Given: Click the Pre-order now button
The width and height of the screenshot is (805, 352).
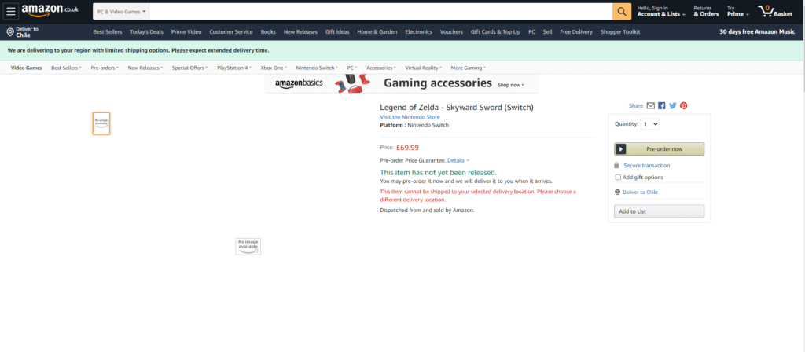Looking at the screenshot, I should pos(660,148).
